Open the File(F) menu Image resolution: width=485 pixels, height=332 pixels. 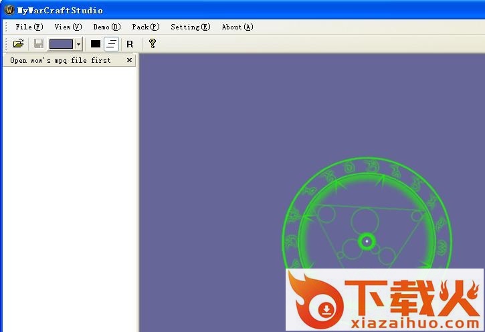[29, 27]
